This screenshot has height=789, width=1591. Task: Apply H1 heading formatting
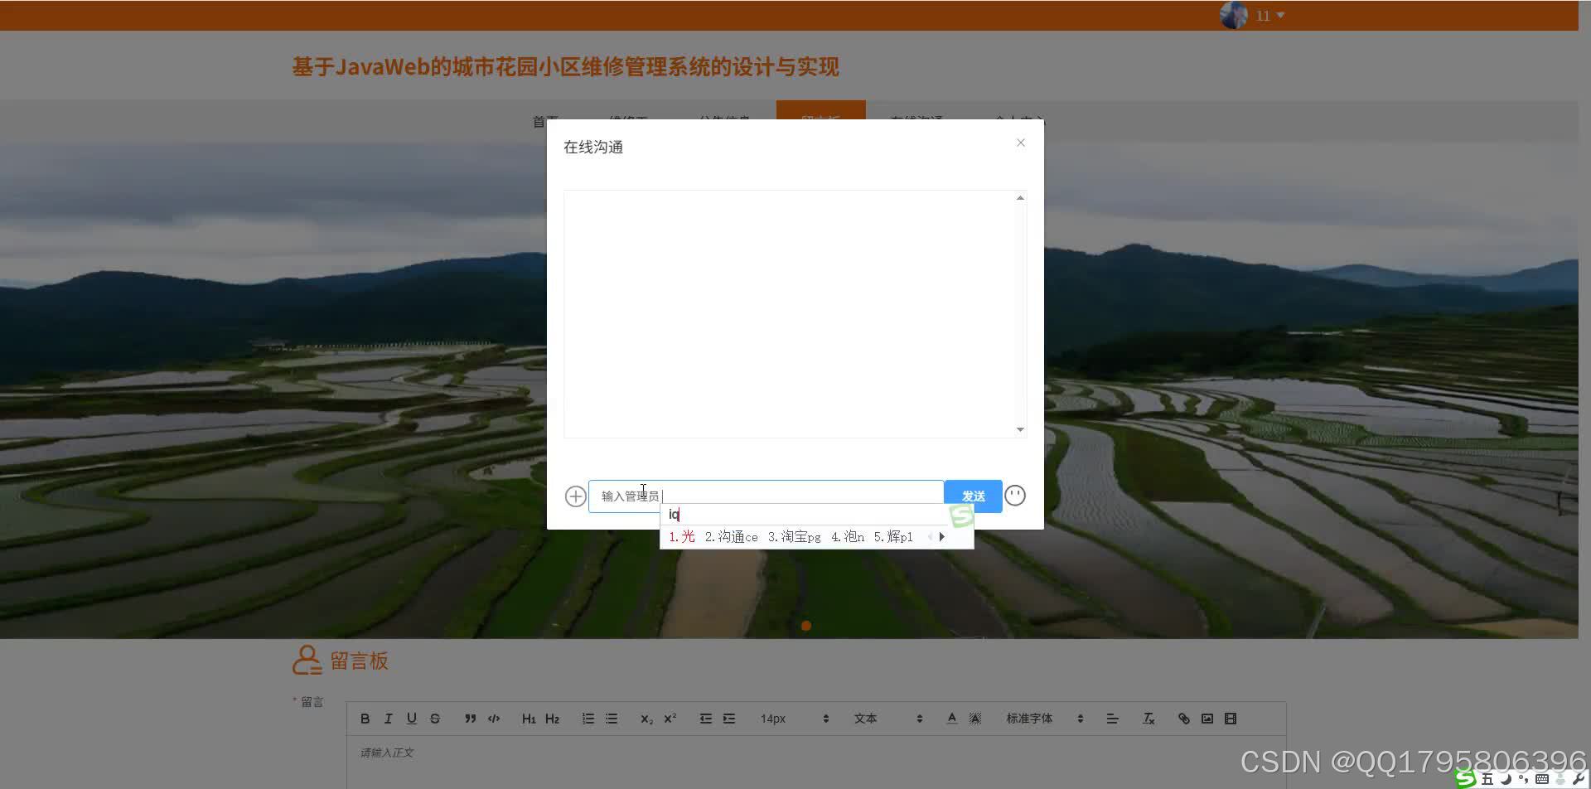point(529,718)
